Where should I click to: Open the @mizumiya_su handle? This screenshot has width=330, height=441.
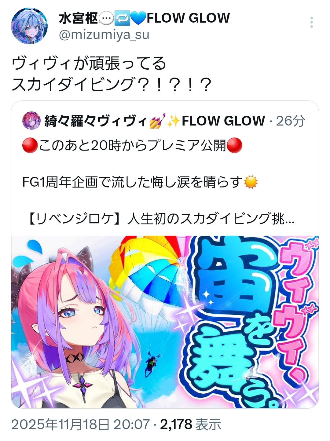(x=104, y=35)
